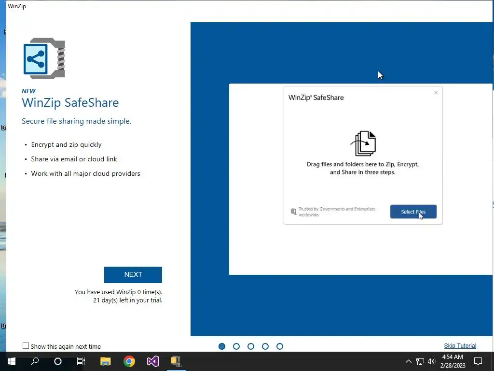
Task: Open Visual Studio from taskbar
Action: [153, 361]
